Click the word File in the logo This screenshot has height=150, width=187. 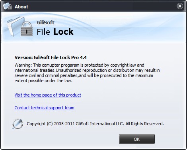43,32
